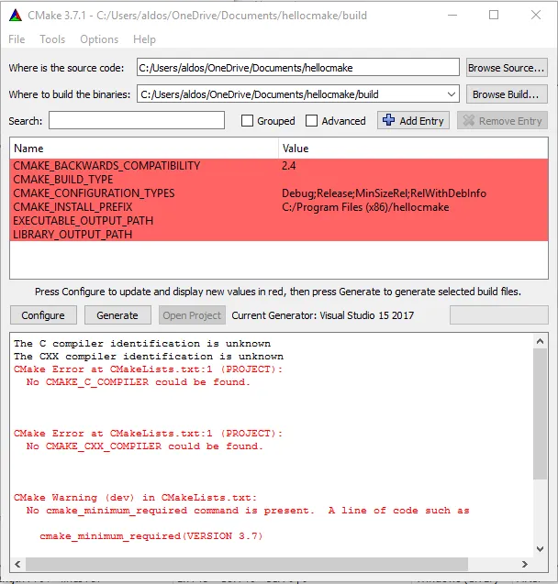Select the CMAKE_BACKWARDS_COMPATIBILITY row
558x584 pixels.
point(279,166)
